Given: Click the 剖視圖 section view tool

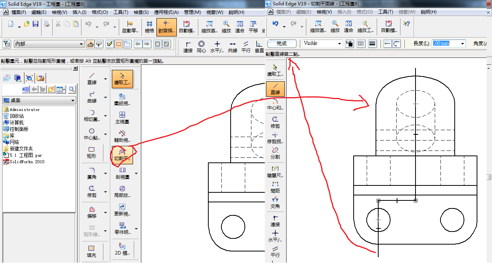Looking at the screenshot, I should [122, 173].
